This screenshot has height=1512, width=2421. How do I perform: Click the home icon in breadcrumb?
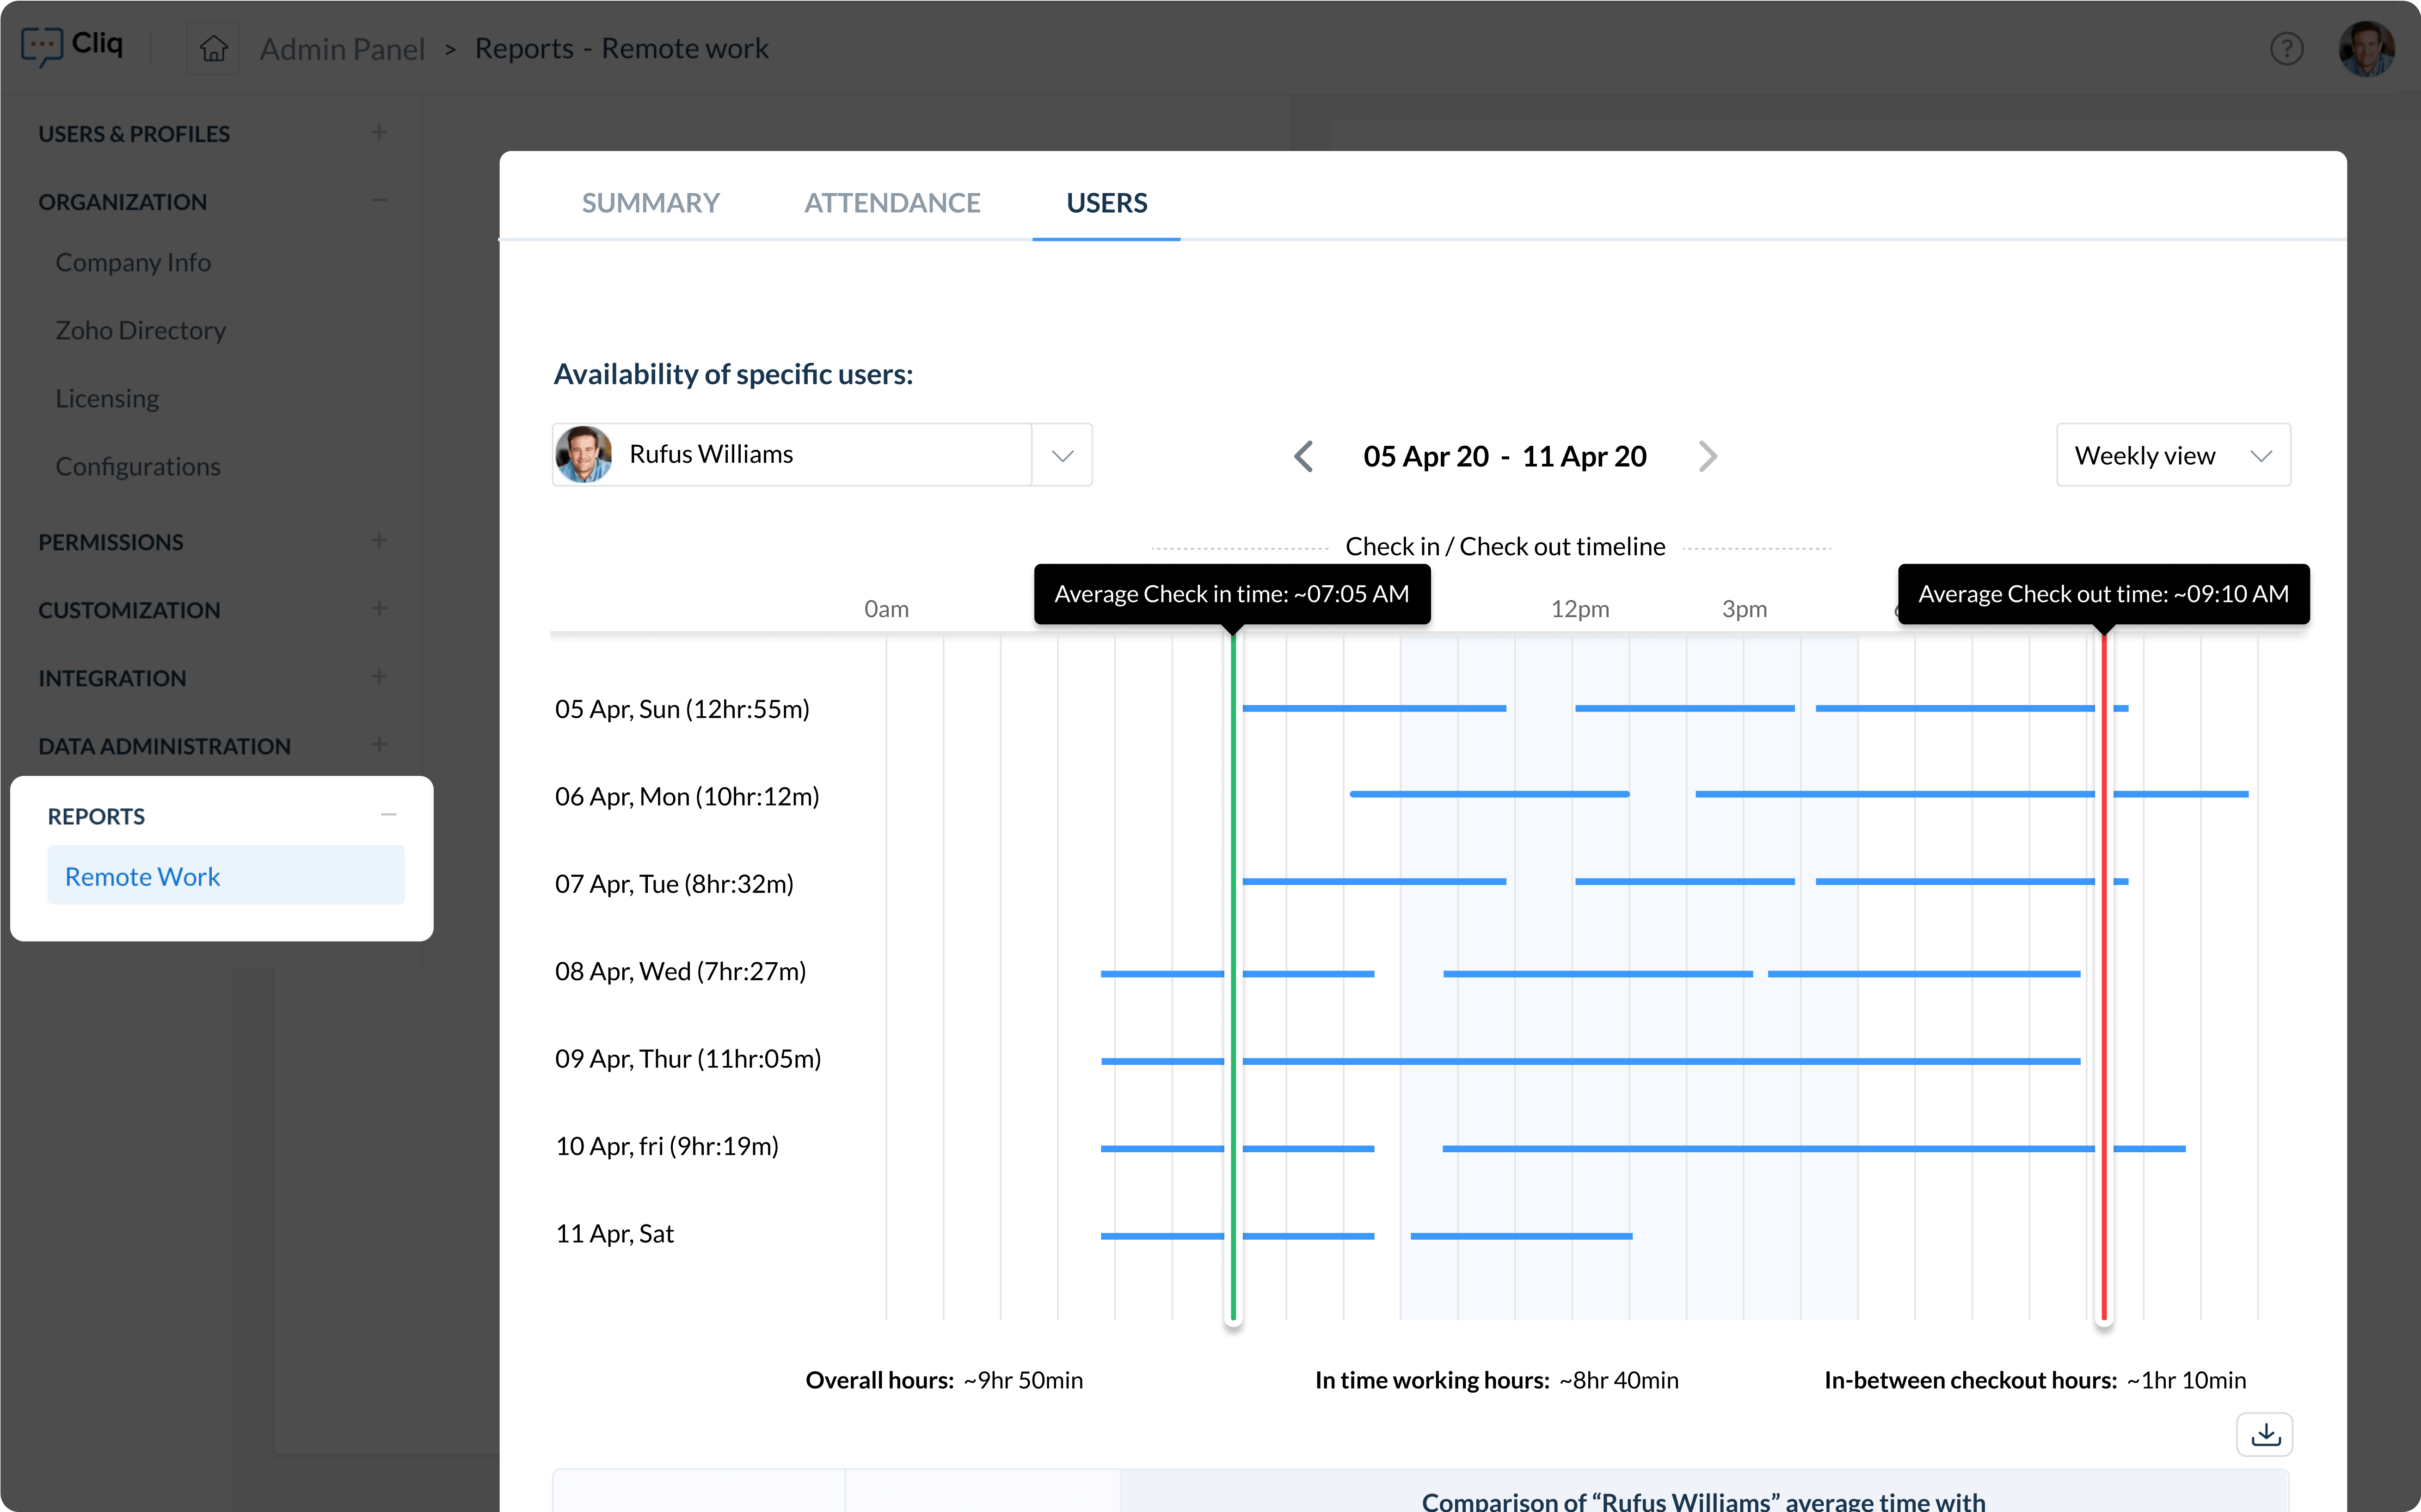pos(213,47)
